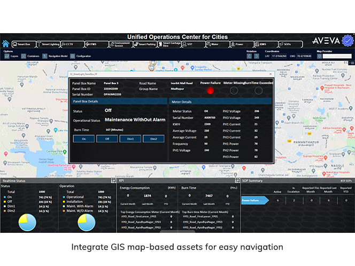Click the Energy Consumption last month value 1874
Viewport: 355px width, 266px height.
148,195
